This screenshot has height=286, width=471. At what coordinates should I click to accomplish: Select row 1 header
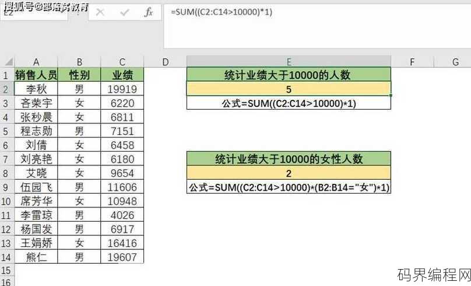[6, 75]
